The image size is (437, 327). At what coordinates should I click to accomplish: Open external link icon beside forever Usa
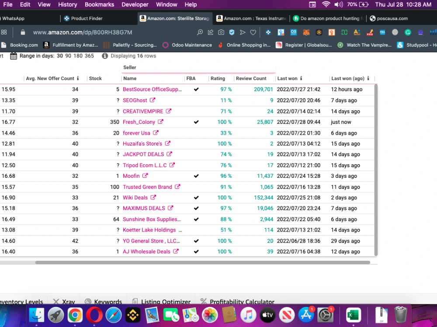pos(156,133)
